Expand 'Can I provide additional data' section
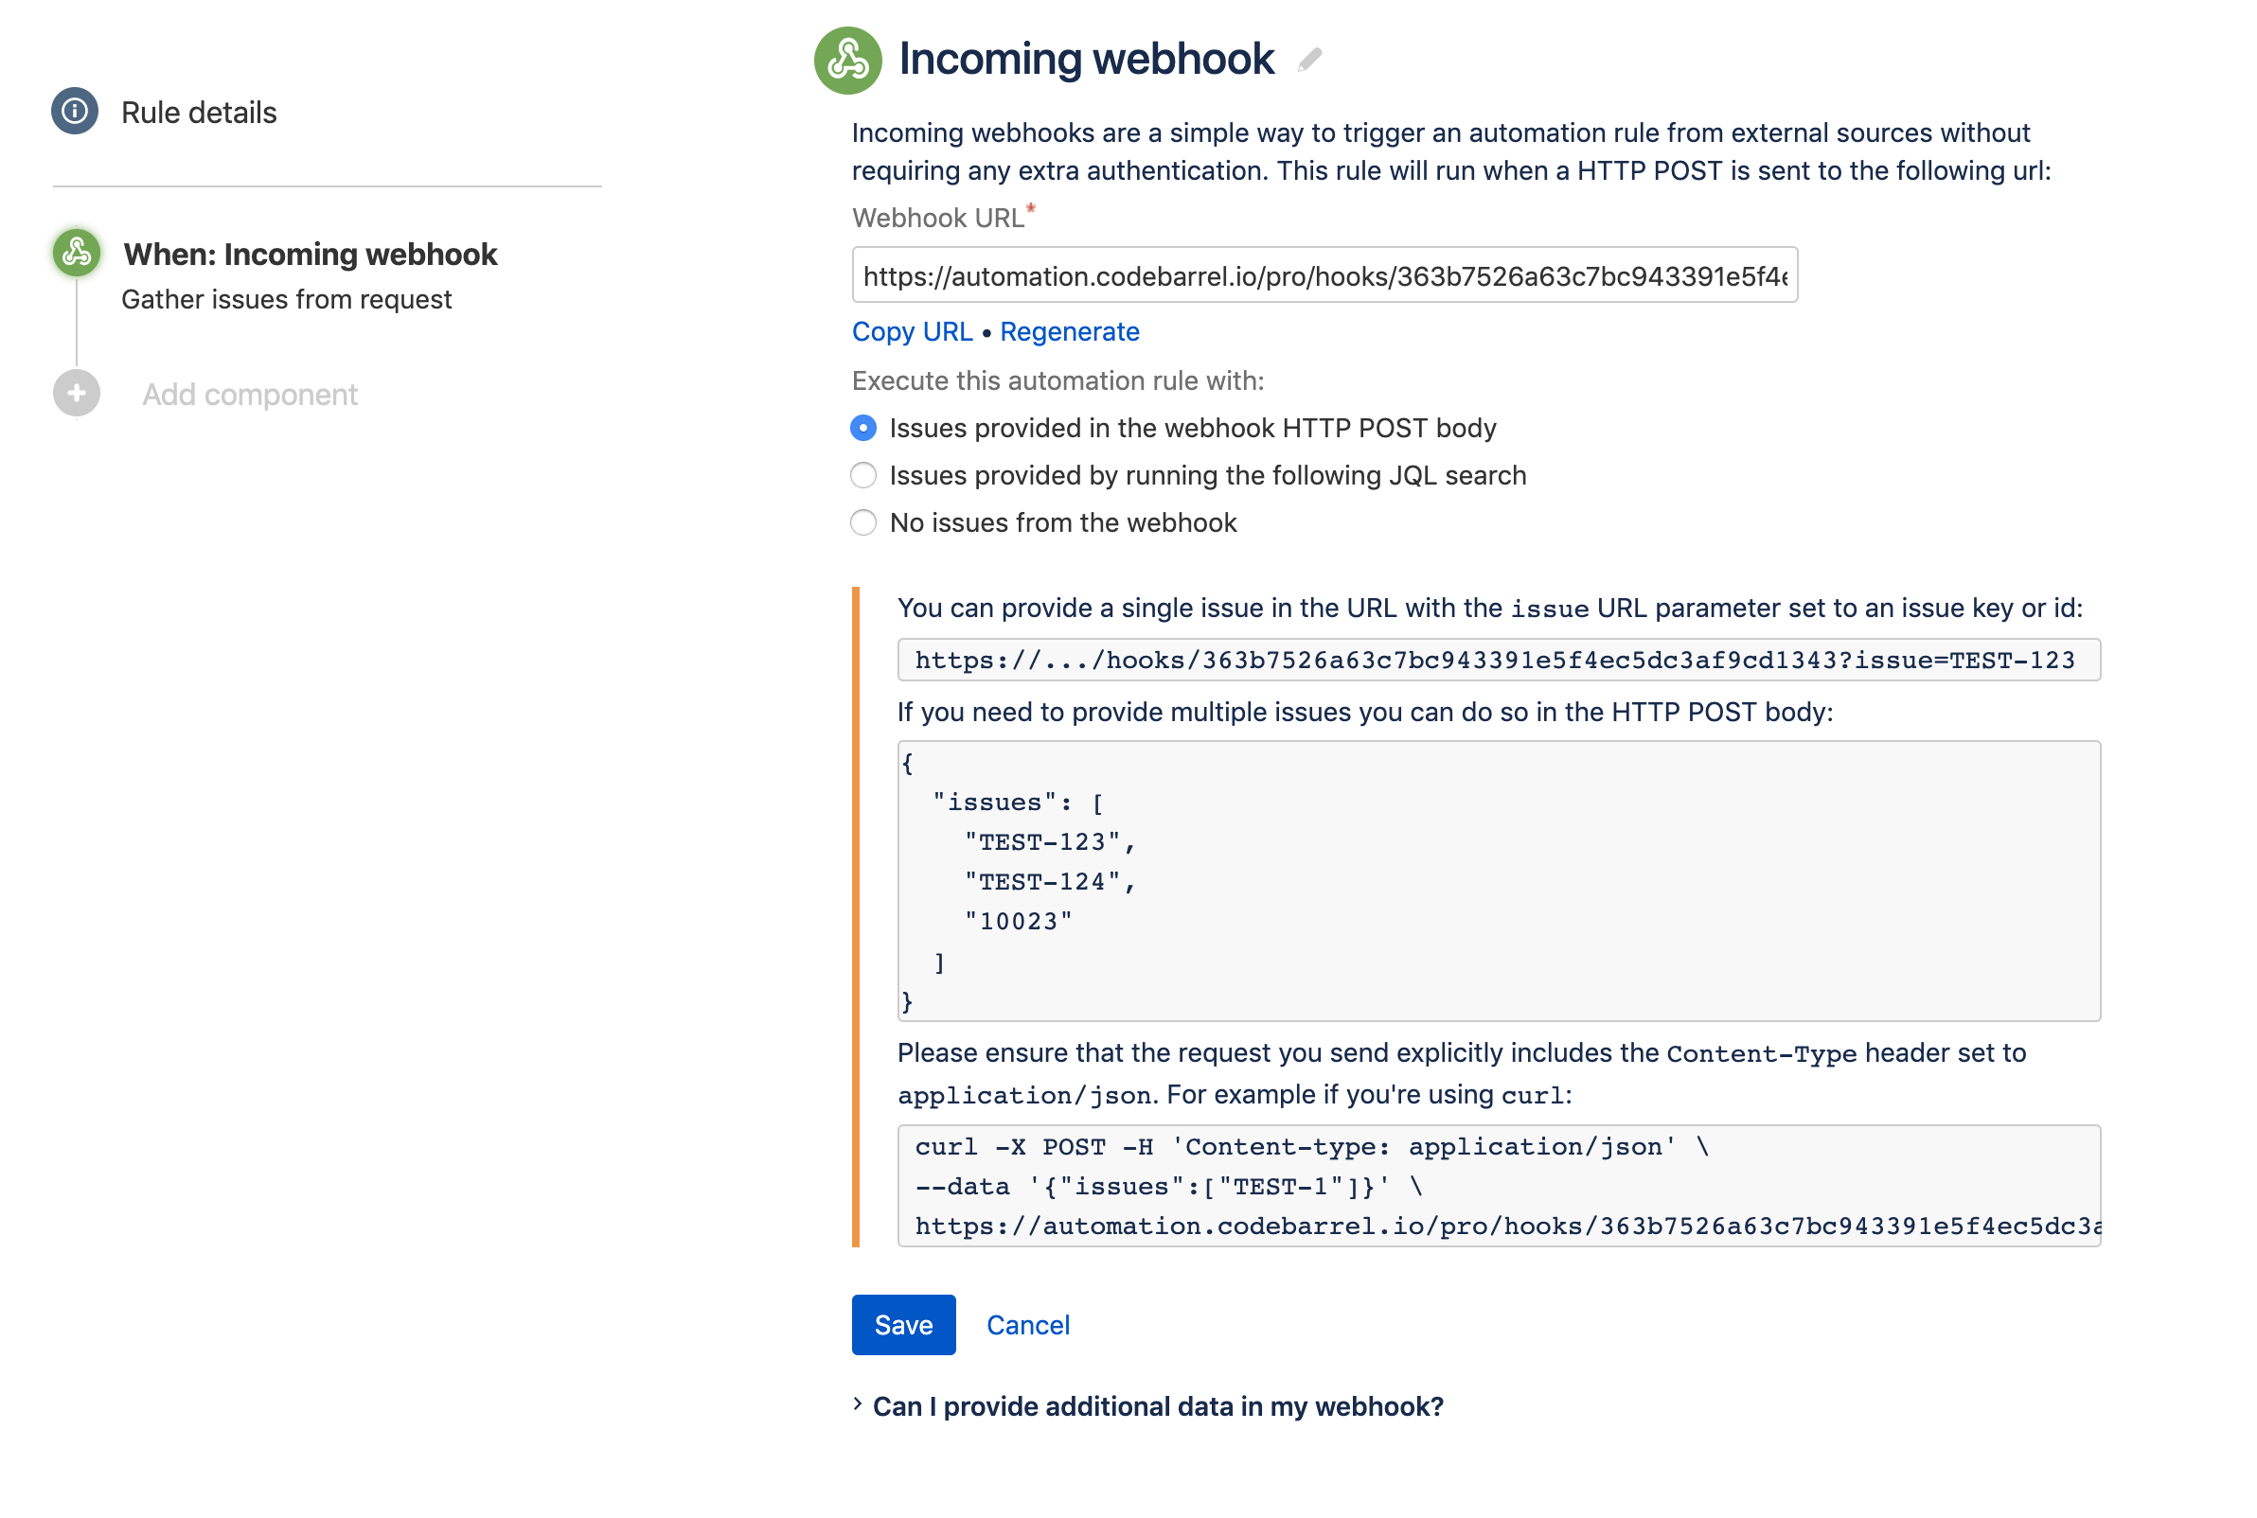 point(1157,1405)
